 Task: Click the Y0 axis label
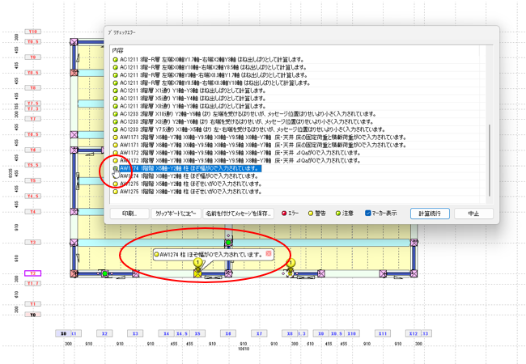[x=33, y=315]
